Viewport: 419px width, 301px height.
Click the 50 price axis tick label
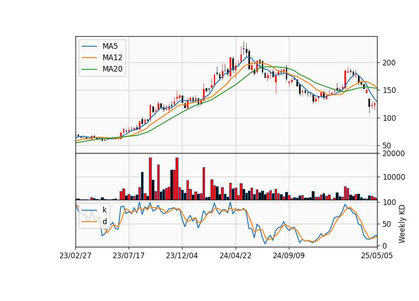[x=387, y=146]
